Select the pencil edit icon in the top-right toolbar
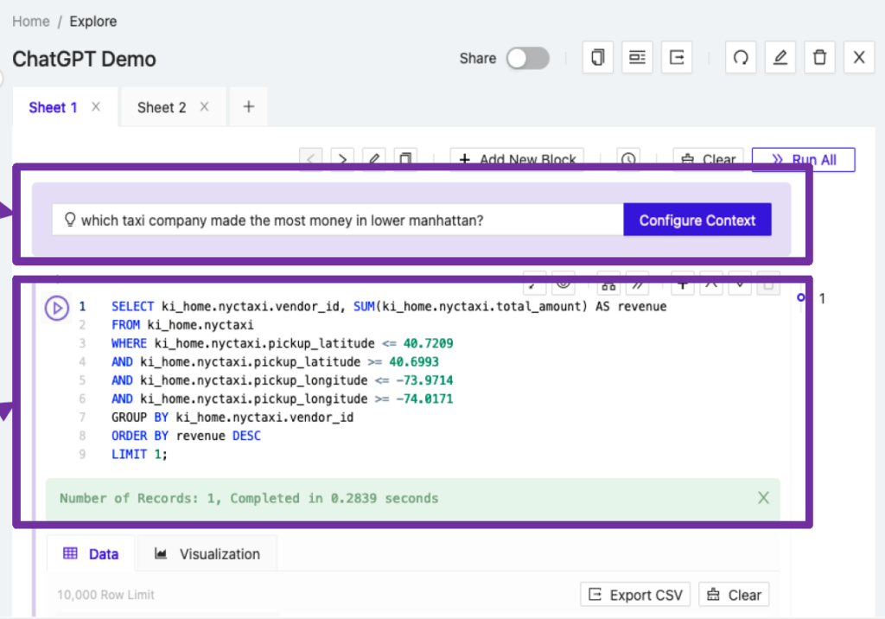The width and height of the screenshot is (885, 619). tap(780, 57)
